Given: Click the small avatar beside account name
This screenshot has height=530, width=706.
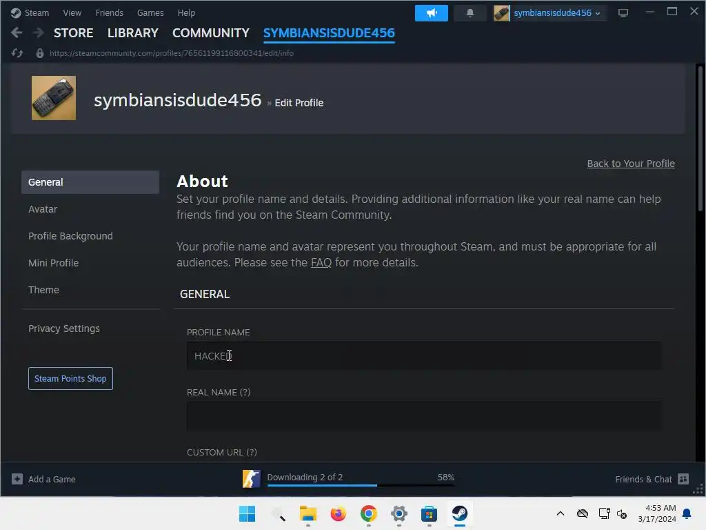Looking at the screenshot, I should click(501, 13).
